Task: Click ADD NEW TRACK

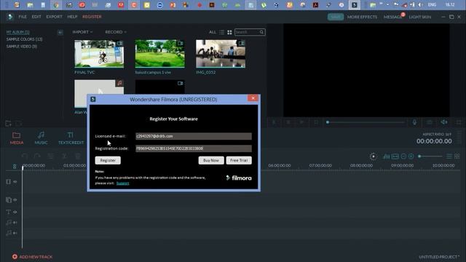Action: pyautogui.click(x=32, y=257)
